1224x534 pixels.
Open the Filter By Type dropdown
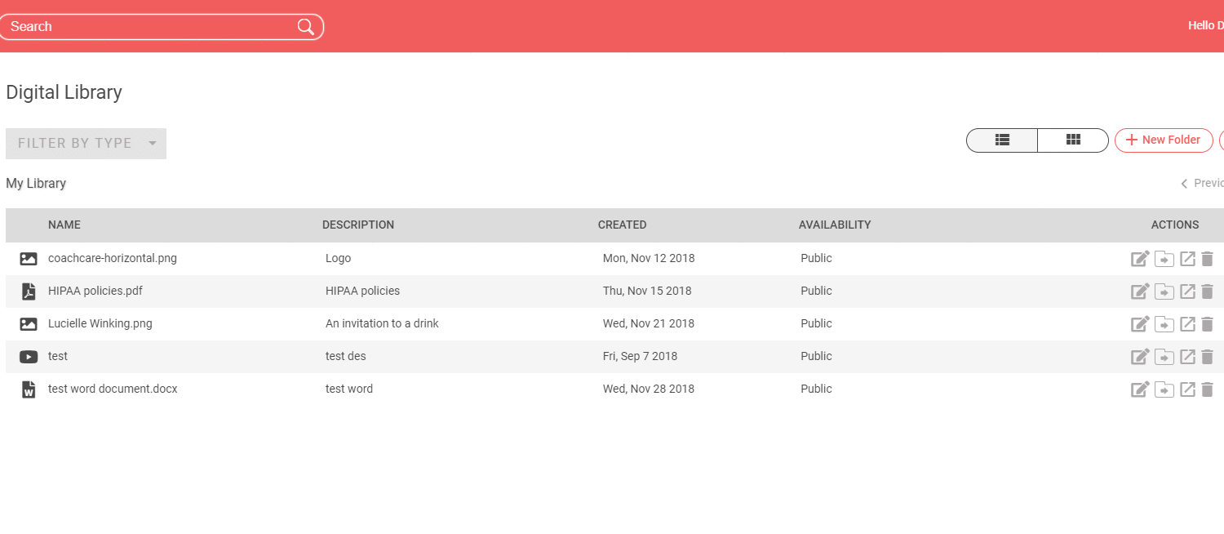[86, 144]
